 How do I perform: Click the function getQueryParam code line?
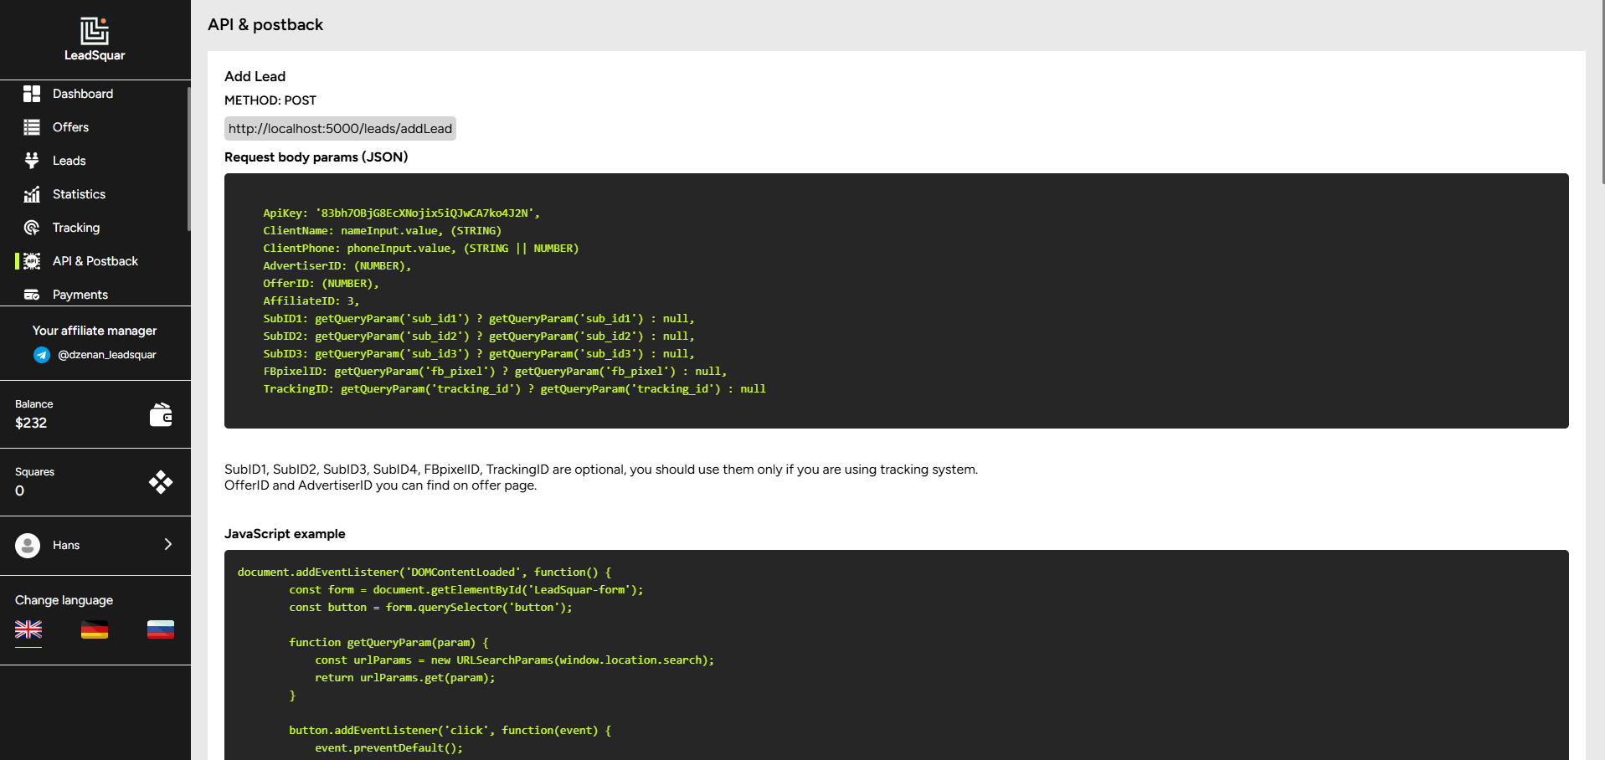[388, 643]
